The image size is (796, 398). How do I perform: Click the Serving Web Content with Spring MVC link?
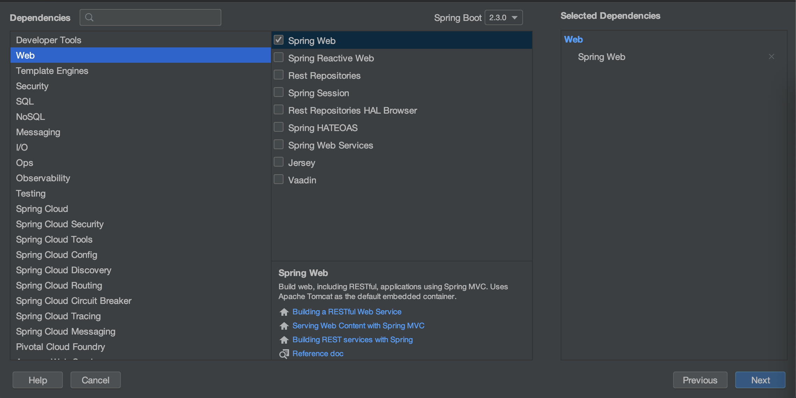[358, 326]
